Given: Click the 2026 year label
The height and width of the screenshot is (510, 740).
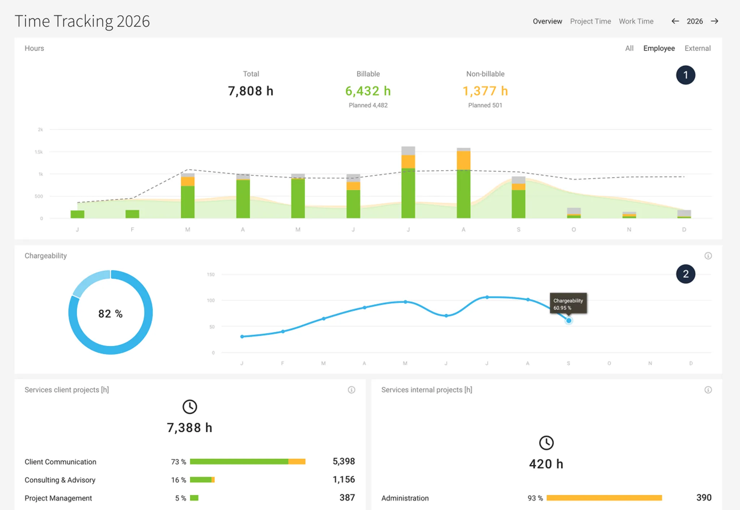Looking at the screenshot, I should 694,21.
